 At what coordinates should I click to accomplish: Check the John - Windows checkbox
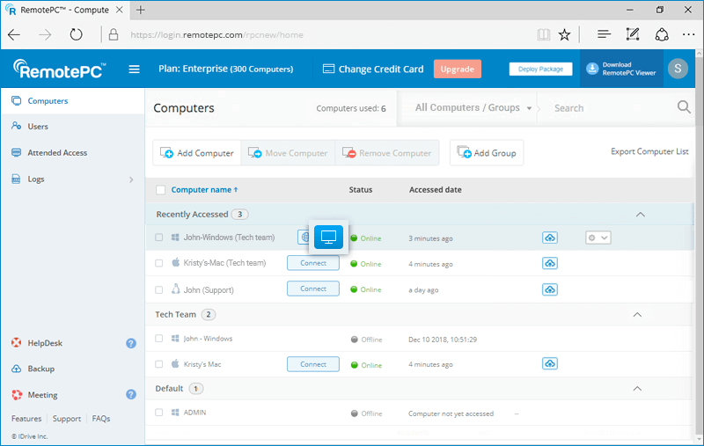159,339
